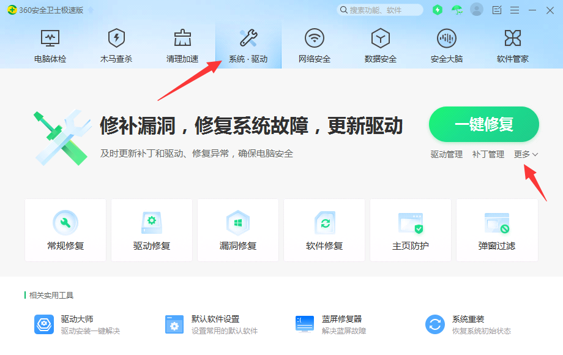The image size is (563, 355).
Task: Click the 弹窗过滤 label
Action: (x=497, y=246)
